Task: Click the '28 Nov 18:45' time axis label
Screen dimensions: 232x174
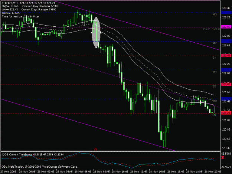Action: click(194, 172)
